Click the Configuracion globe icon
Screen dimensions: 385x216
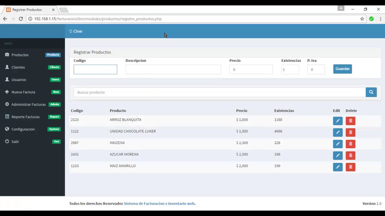[7, 129]
